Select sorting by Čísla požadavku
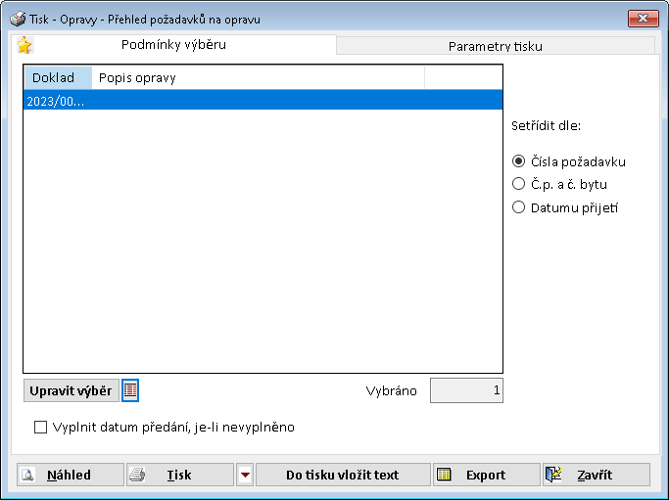Screen dimensions: 669x500 (519, 161)
